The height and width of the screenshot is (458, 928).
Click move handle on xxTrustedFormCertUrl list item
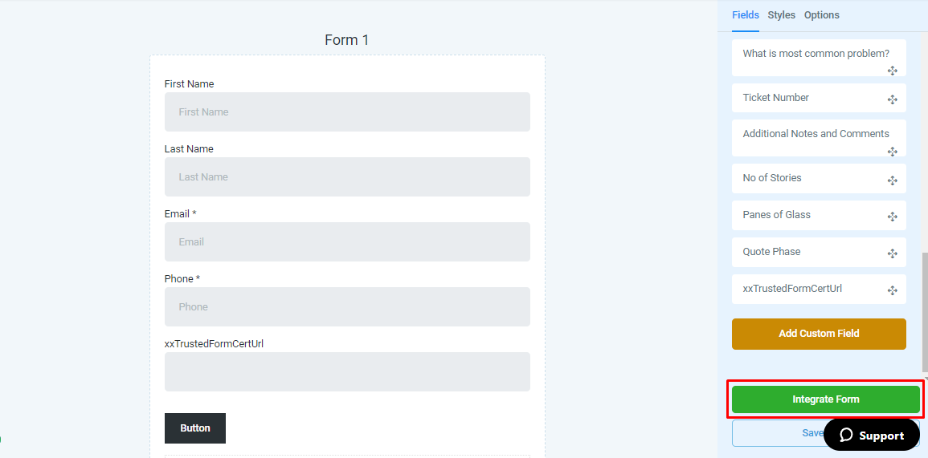coord(892,290)
